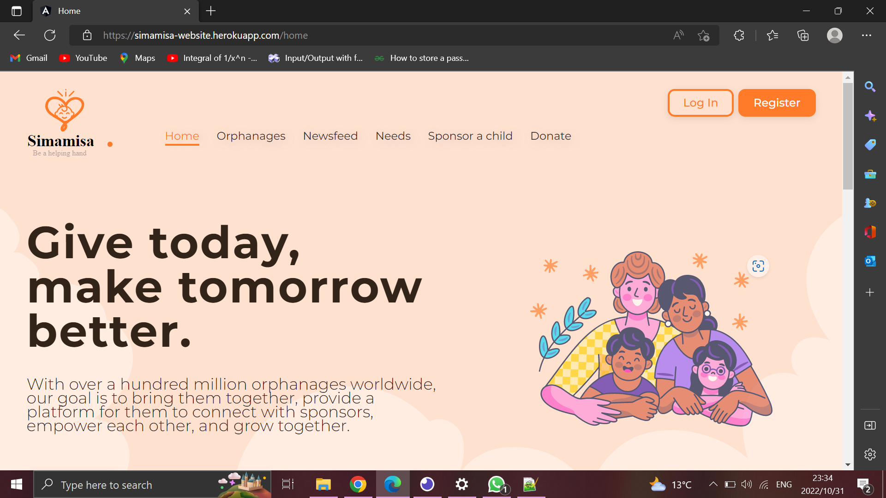Open the Shopping tool in the sidebar

pyautogui.click(x=870, y=145)
